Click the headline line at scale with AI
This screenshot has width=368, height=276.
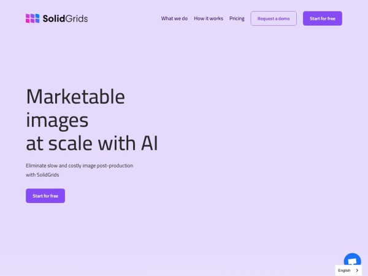tap(92, 143)
